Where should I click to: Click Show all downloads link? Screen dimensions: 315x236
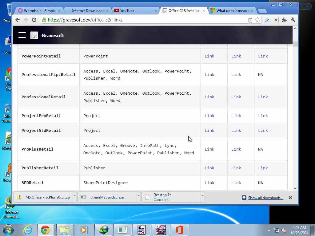265,198
